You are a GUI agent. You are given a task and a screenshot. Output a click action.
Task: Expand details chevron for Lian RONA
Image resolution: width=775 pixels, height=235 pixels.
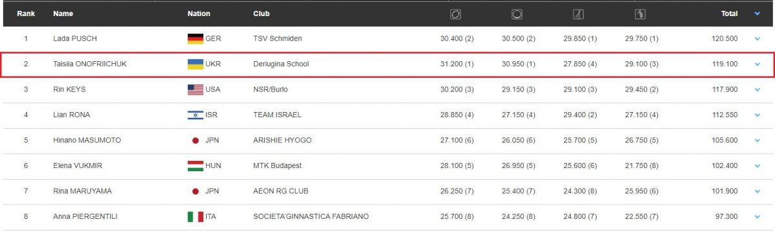[x=757, y=115]
